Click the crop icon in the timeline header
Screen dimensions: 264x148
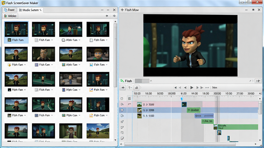129,99
